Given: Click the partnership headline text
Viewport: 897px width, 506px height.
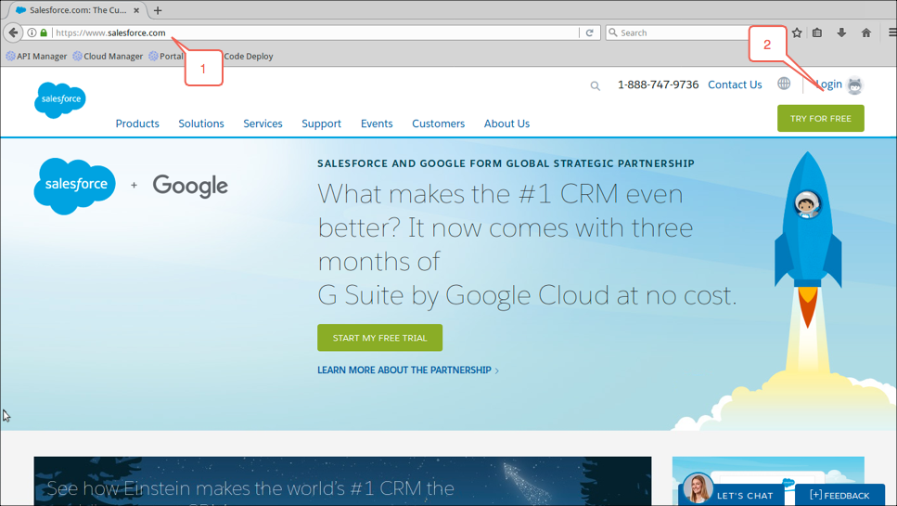Looking at the screenshot, I should tap(506, 163).
